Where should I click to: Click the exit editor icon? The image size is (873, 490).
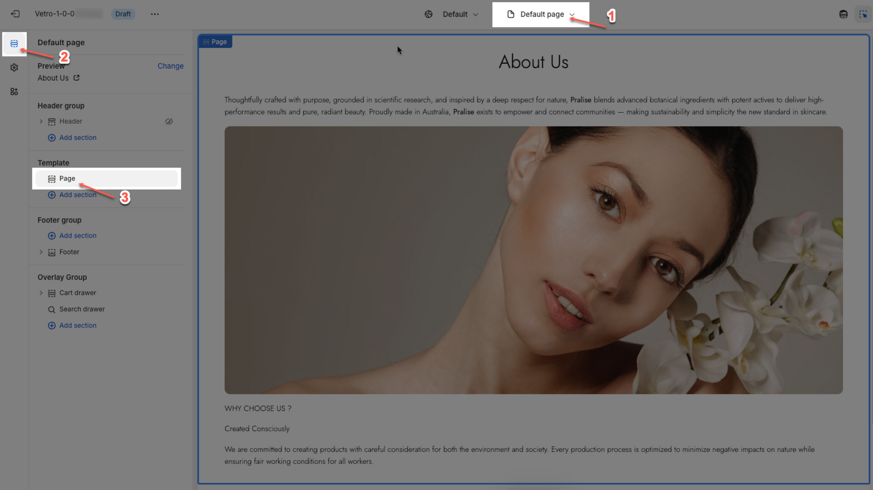pos(15,14)
